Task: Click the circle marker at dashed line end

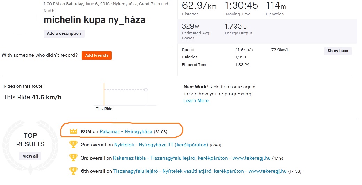Action: click(x=146, y=90)
